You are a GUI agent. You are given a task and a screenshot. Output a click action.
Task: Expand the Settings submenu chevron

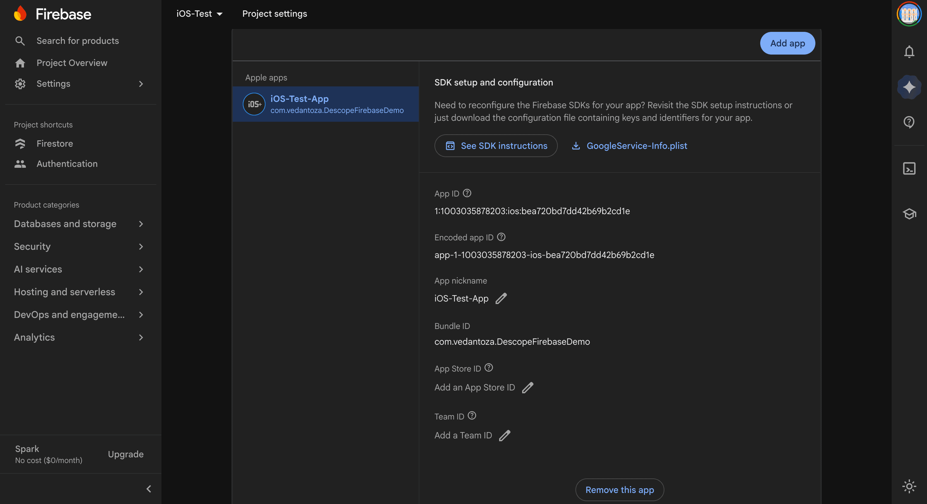tap(141, 84)
